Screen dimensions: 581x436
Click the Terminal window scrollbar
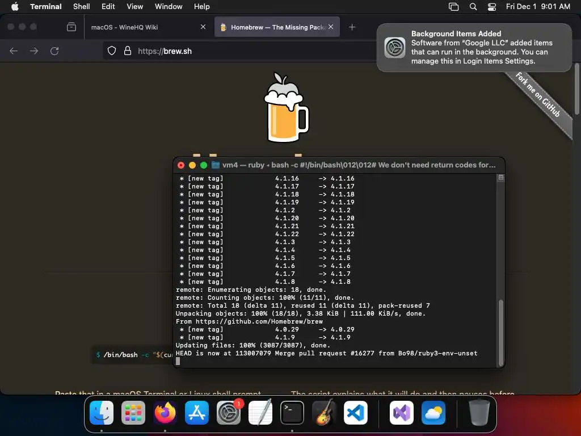point(501,333)
